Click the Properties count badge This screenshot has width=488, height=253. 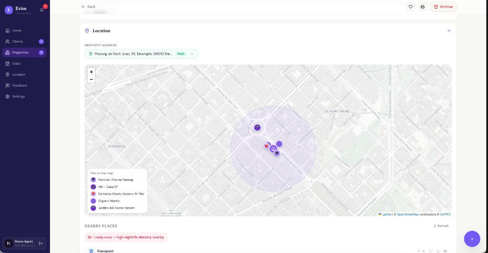[41, 52]
